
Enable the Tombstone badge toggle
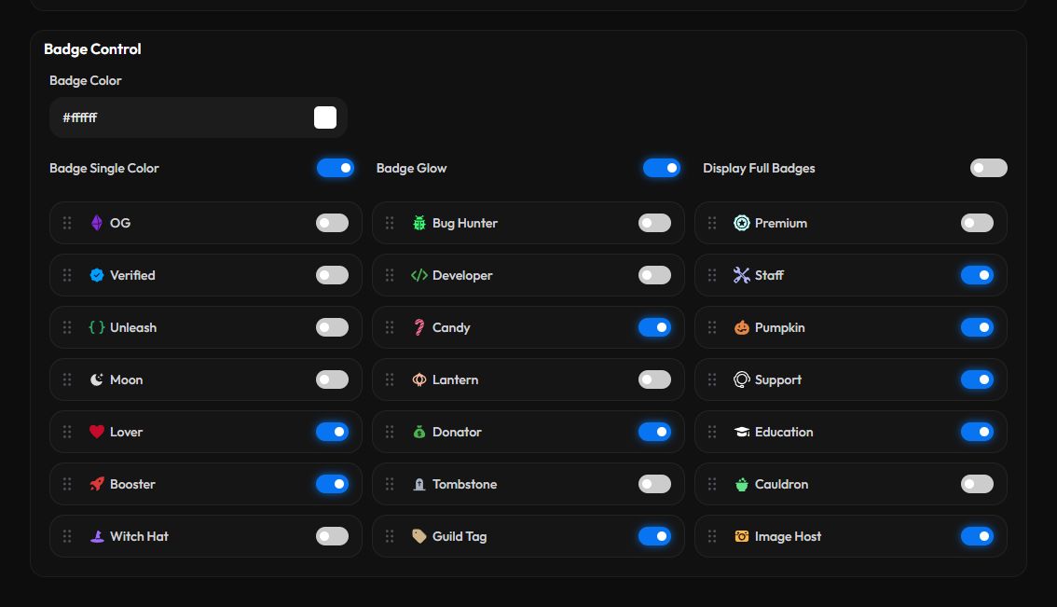654,484
